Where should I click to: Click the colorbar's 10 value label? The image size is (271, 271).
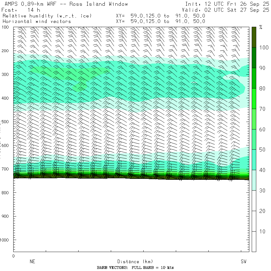[x=262, y=232]
